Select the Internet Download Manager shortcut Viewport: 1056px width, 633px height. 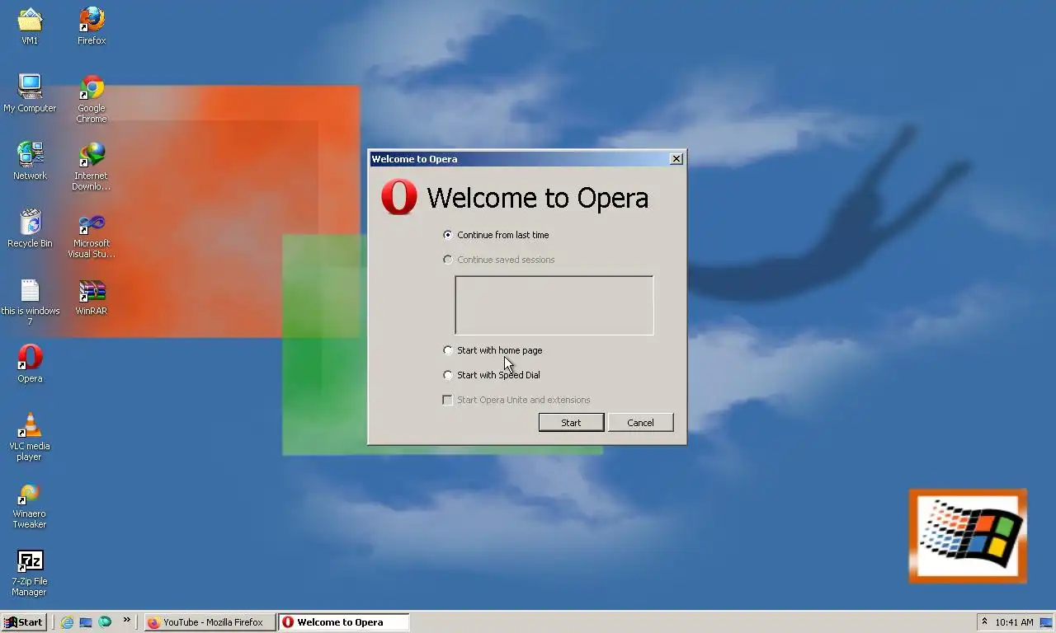point(92,166)
